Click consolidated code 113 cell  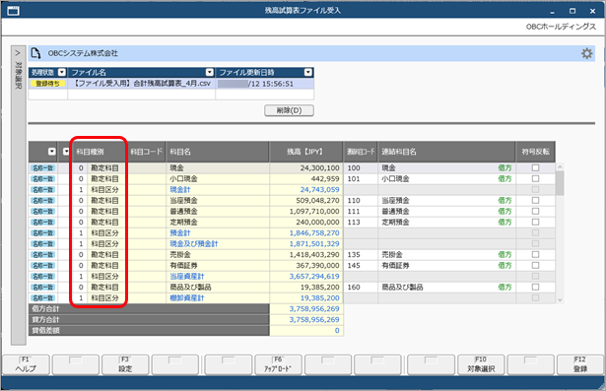coord(361,222)
